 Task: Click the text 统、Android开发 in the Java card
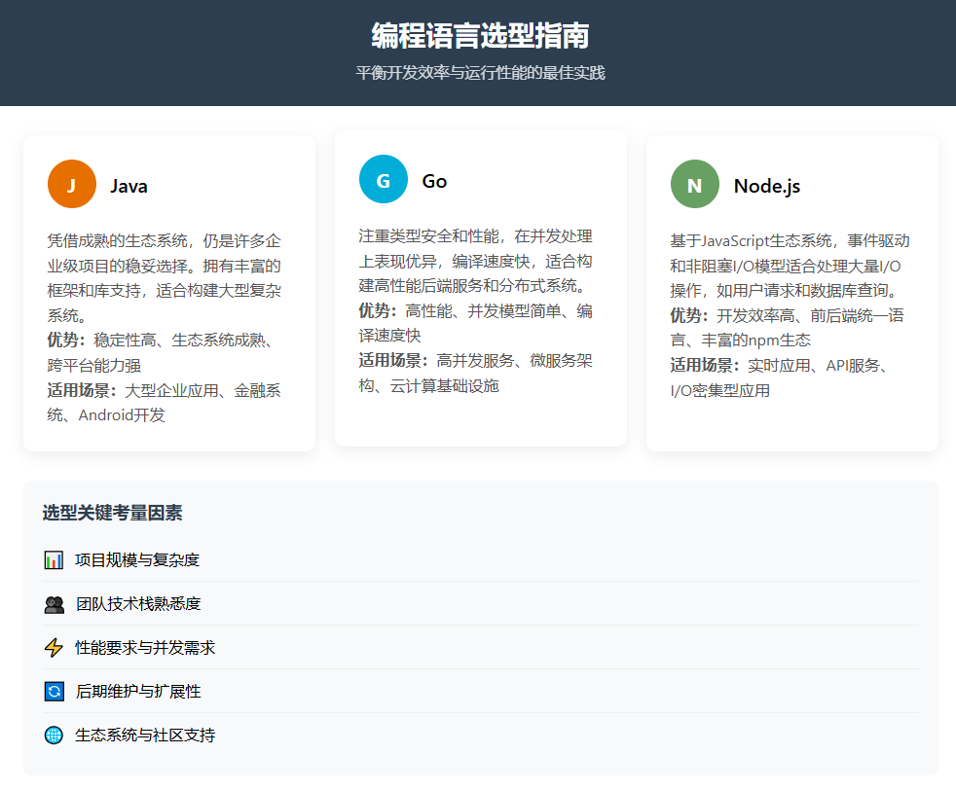pos(106,414)
